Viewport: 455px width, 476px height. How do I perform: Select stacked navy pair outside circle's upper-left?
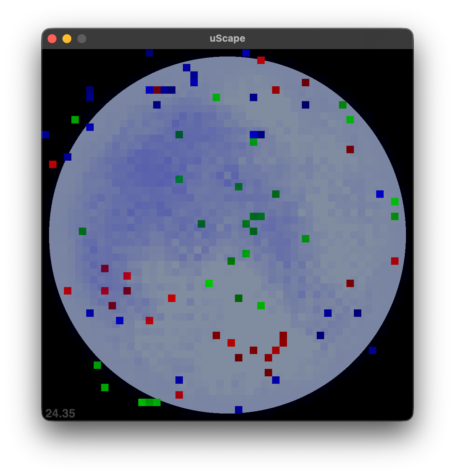click(90, 94)
